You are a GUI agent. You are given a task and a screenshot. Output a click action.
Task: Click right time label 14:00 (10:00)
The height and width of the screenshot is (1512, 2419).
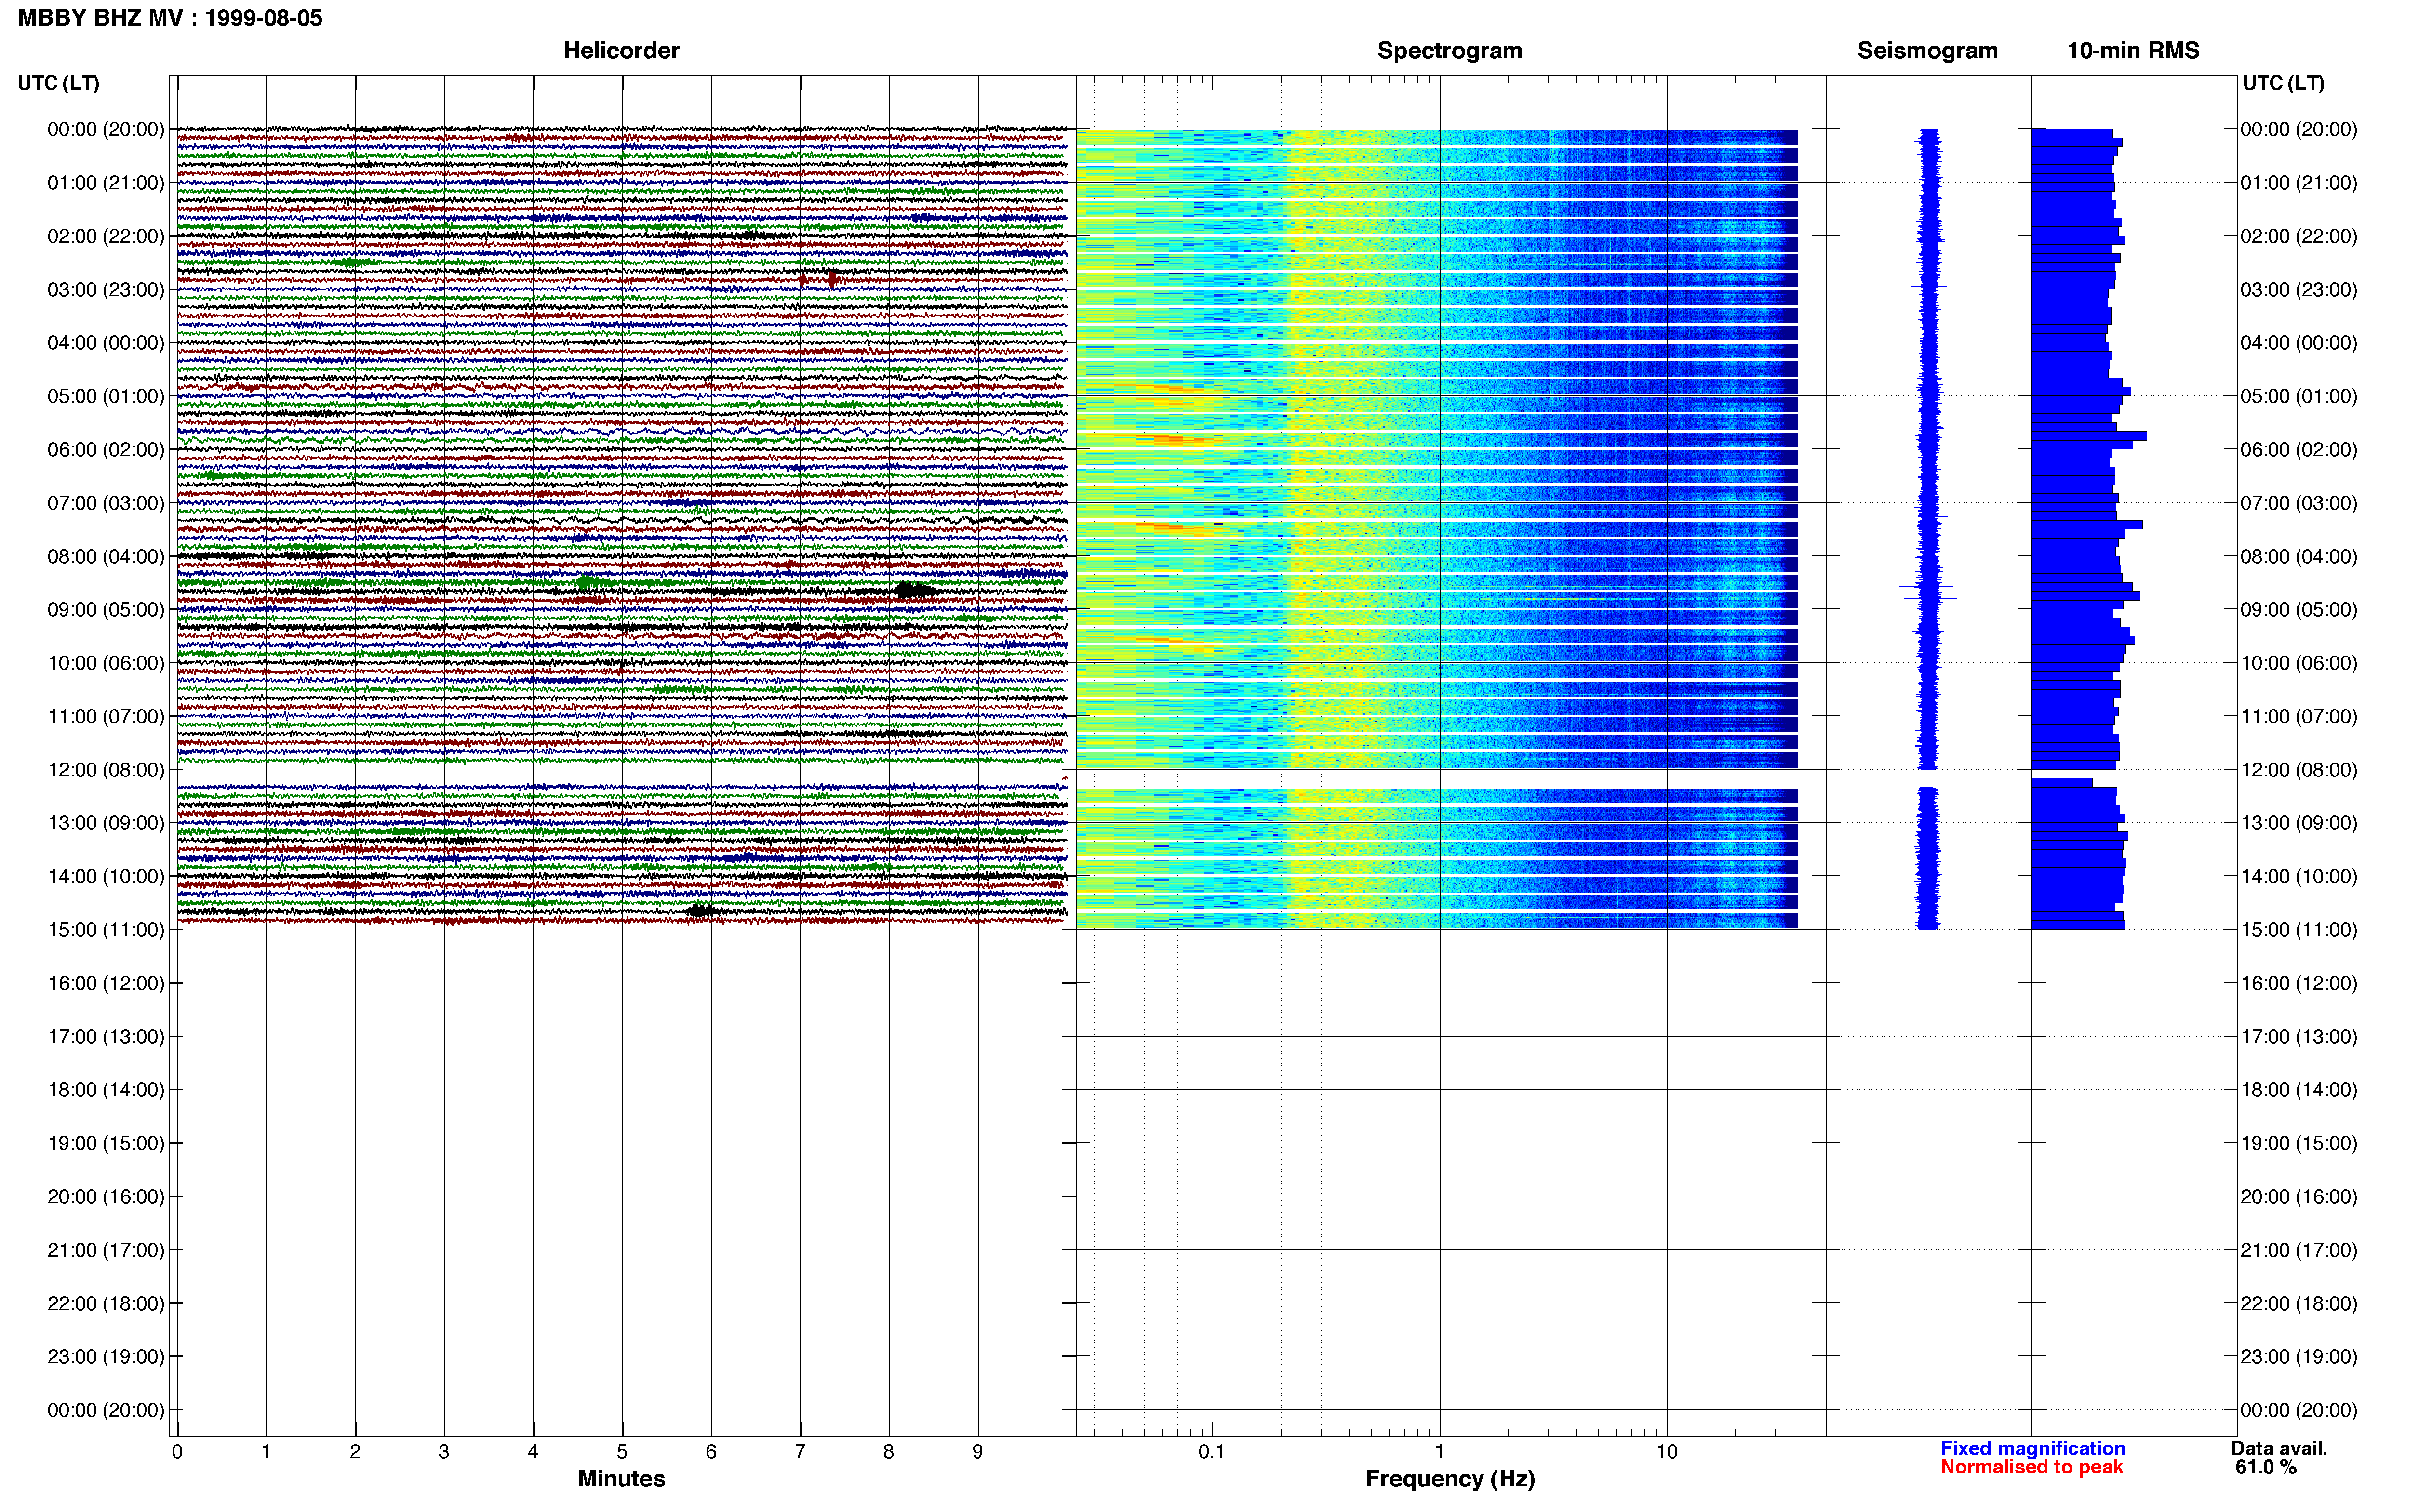click(2299, 877)
